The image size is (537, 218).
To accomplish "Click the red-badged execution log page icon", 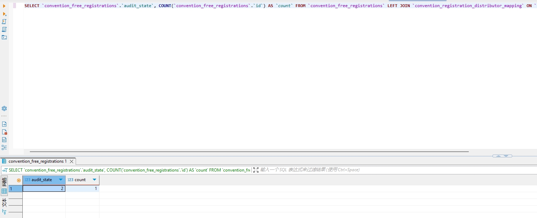I will [x=4, y=132].
